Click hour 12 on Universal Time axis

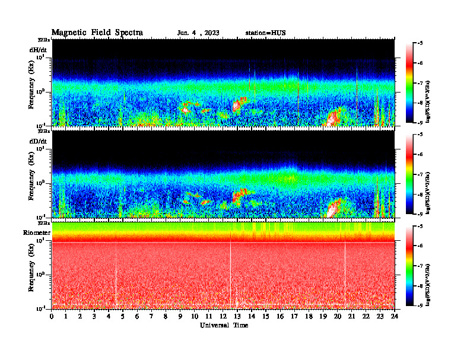(223, 317)
